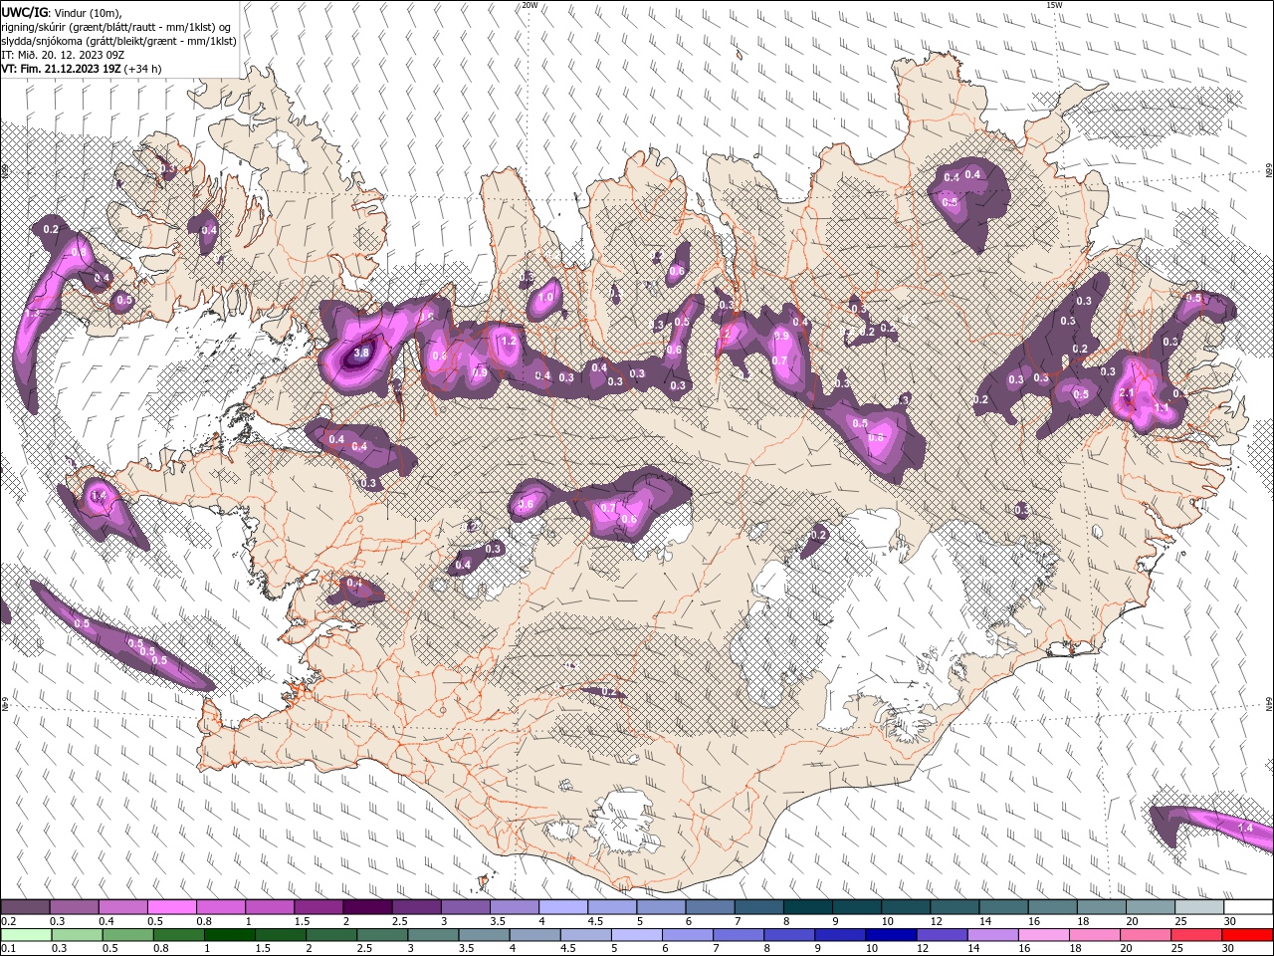Click the '0.2' label in the upper legend row
Image resolution: width=1274 pixels, height=956 pixels.
coord(7,921)
